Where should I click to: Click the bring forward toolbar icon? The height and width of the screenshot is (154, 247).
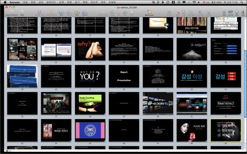pos(200,13)
